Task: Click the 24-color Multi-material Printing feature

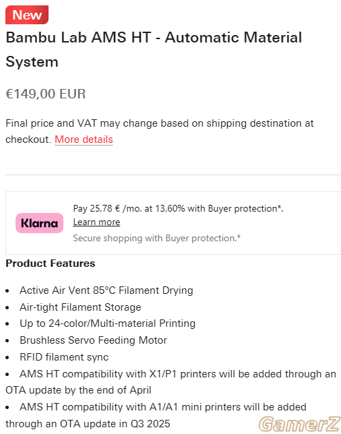Action: 107,323
